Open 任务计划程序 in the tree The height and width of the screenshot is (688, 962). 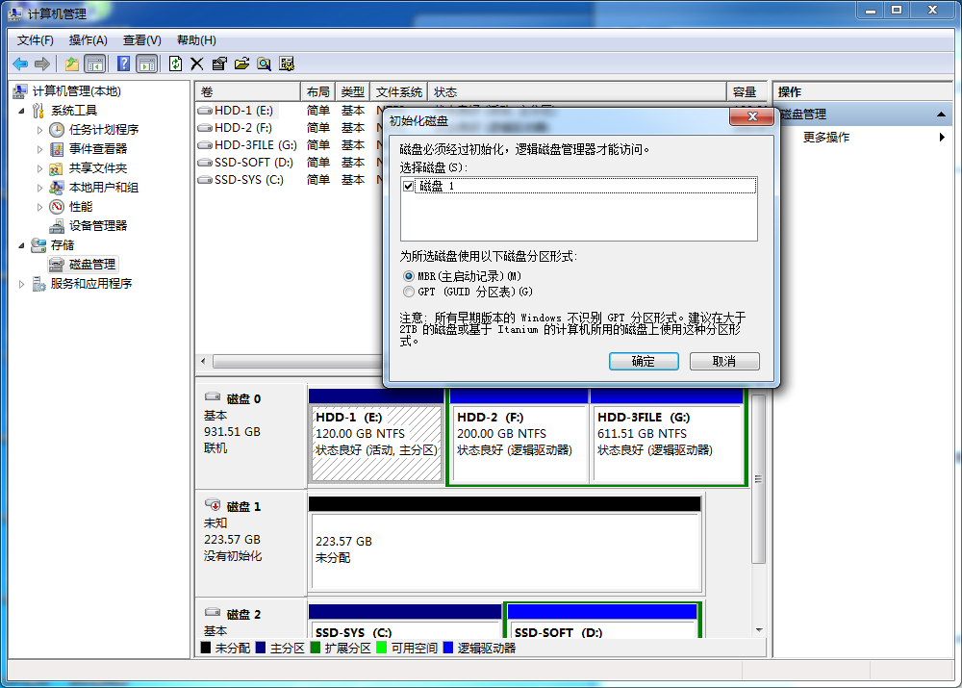104,130
